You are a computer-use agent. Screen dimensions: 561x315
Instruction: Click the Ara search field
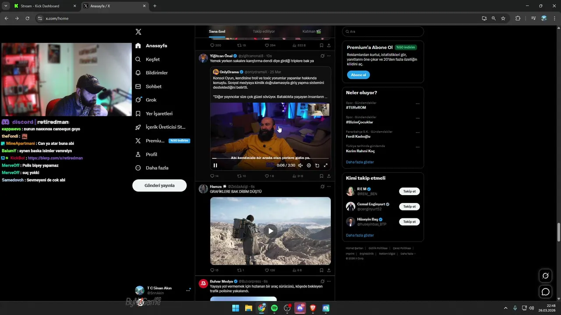(x=383, y=31)
